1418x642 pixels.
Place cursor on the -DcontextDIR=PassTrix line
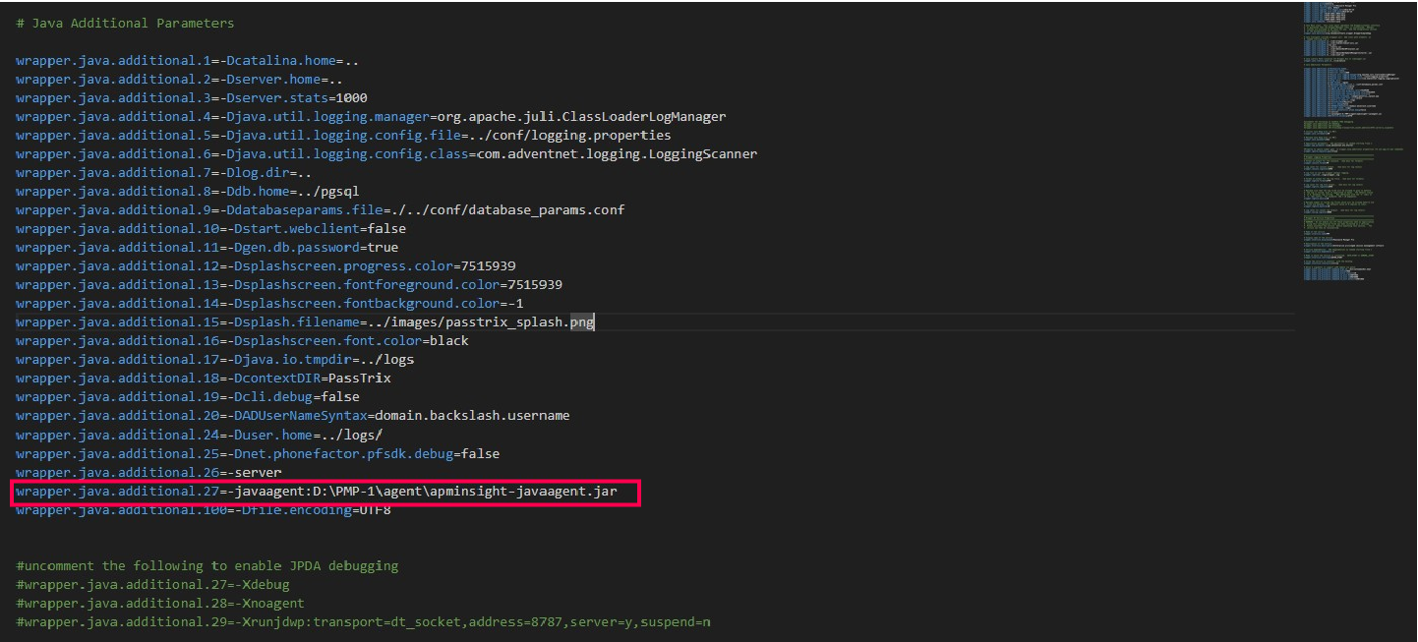point(204,379)
